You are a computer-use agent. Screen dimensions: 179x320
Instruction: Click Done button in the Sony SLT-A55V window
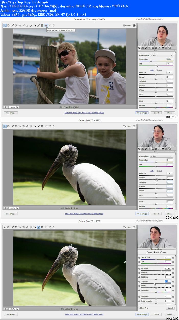tap(169, 113)
